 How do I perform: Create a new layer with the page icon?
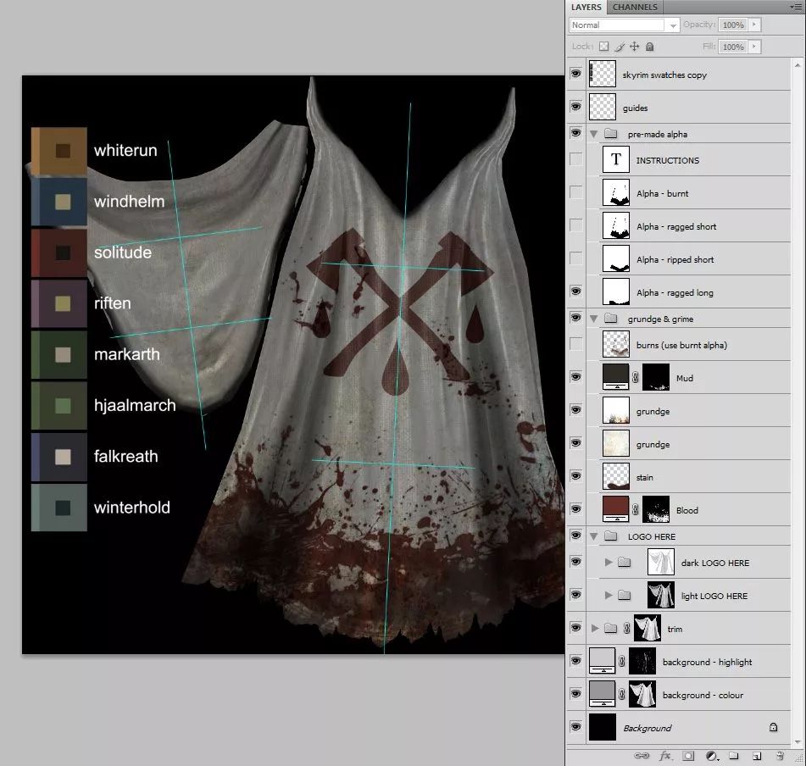click(x=757, y=756)
